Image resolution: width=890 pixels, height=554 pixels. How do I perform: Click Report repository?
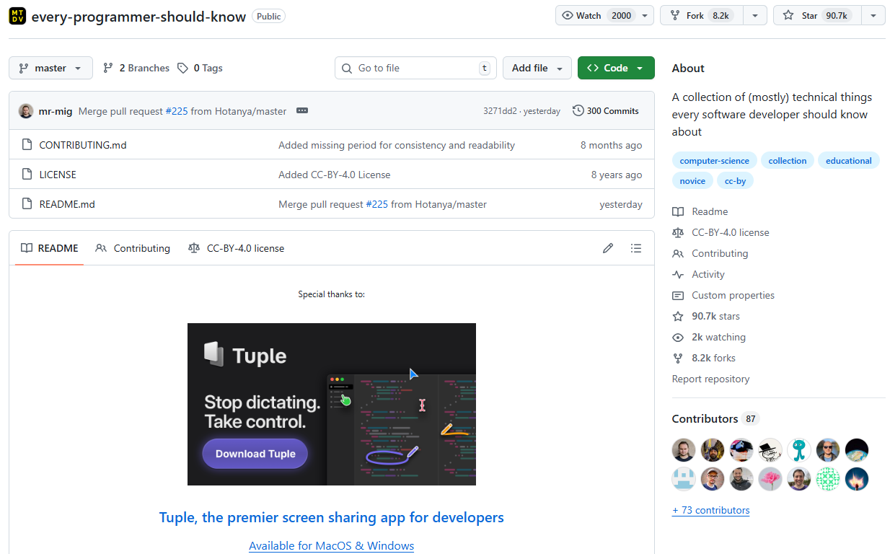click(x=711, y=379)
